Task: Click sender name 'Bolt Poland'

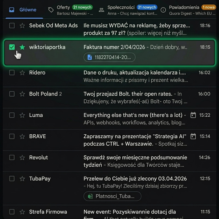Action: 43,94
